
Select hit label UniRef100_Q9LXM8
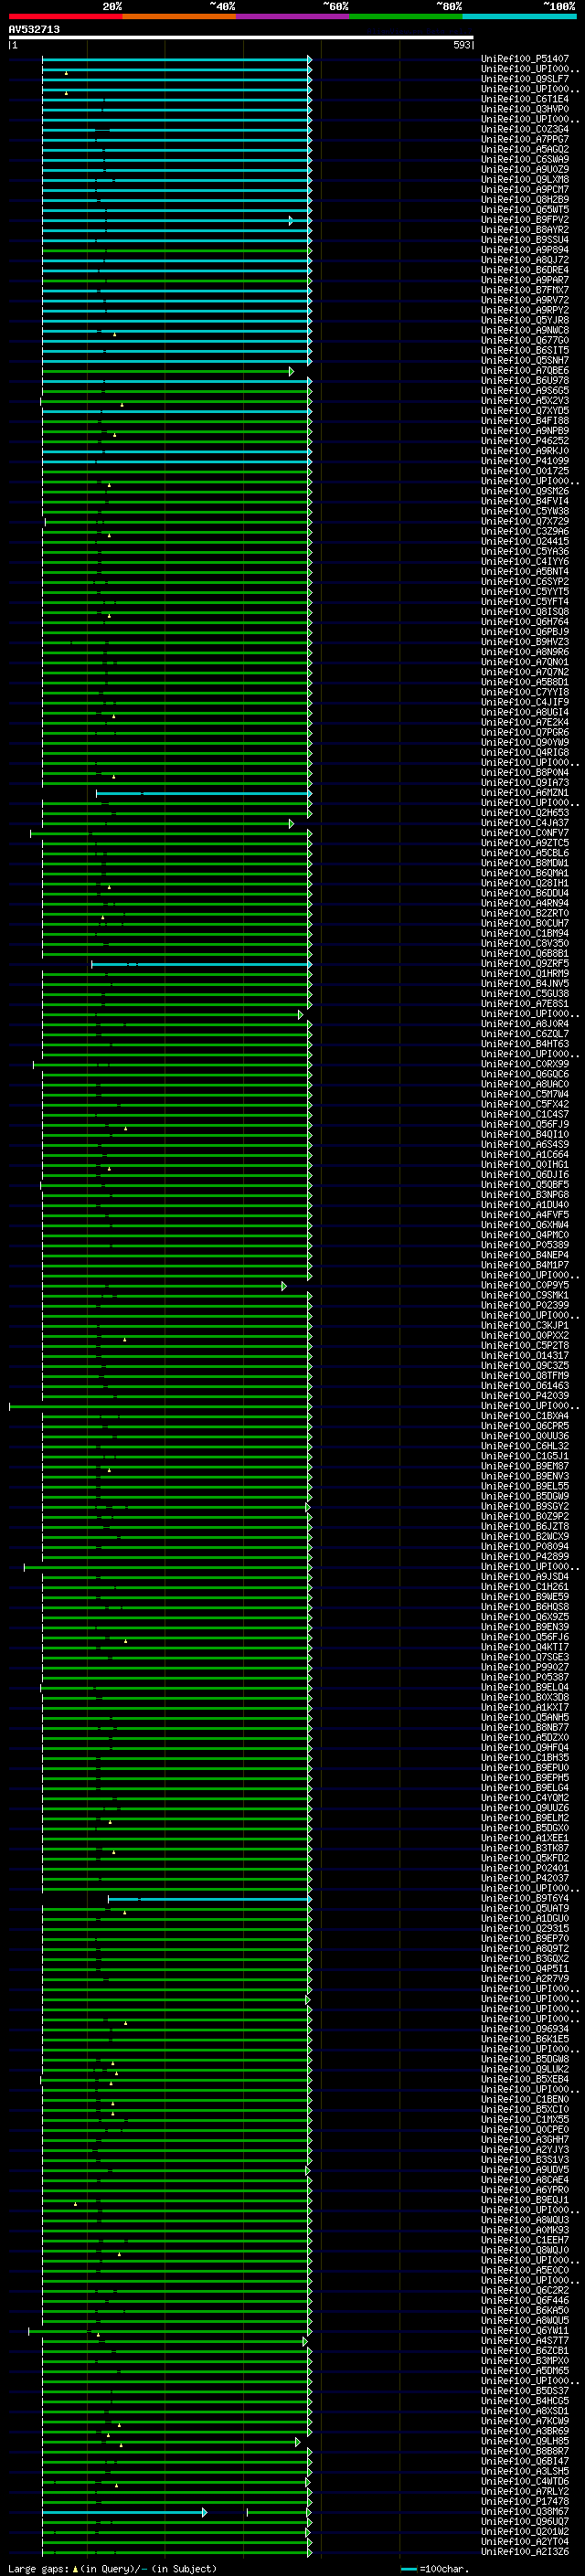(525, 179)
